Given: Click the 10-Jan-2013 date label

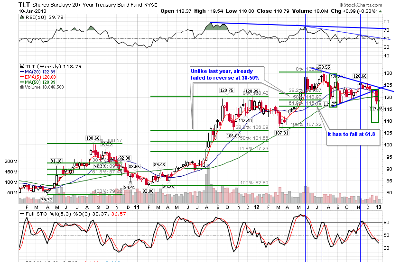Looking at the screenshot, I should click(32, 11).
